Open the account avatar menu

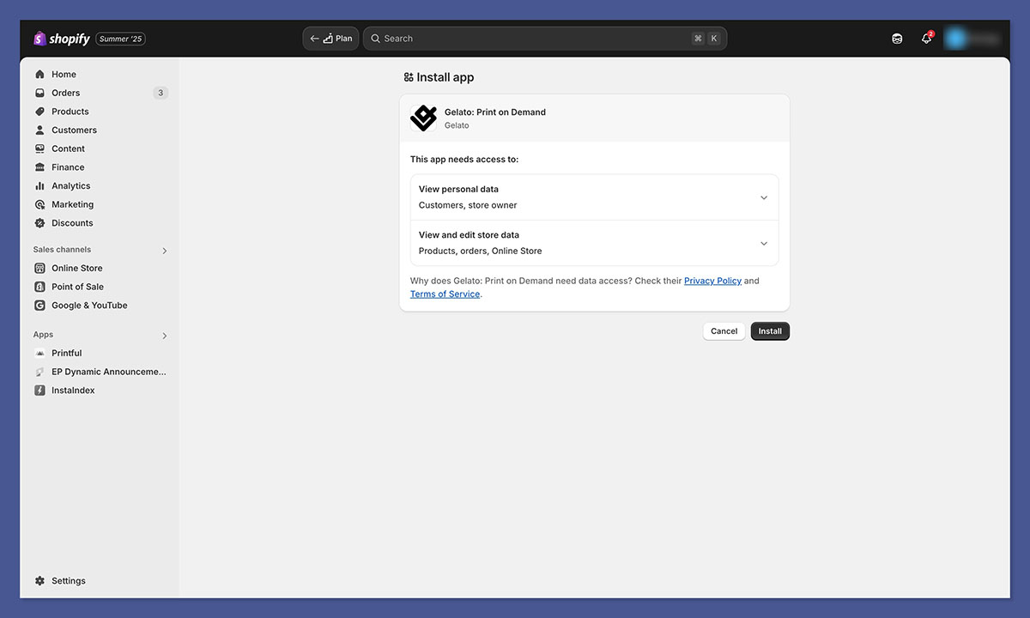click(972, 39)
